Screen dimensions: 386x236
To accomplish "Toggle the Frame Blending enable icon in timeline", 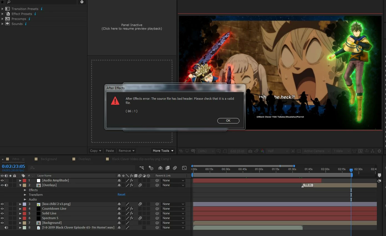I will click(168, 168).
